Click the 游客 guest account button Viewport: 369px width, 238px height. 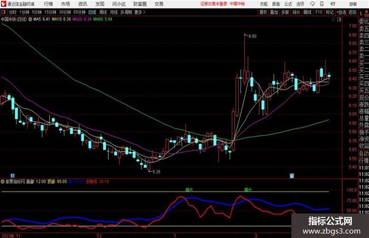pyautogui.click(x=353, y=4)
